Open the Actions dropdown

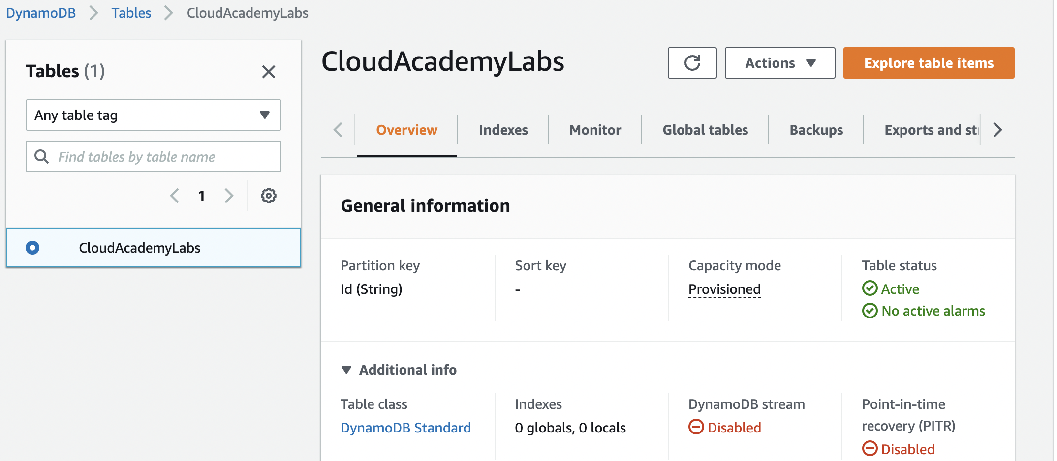point(779,63)
